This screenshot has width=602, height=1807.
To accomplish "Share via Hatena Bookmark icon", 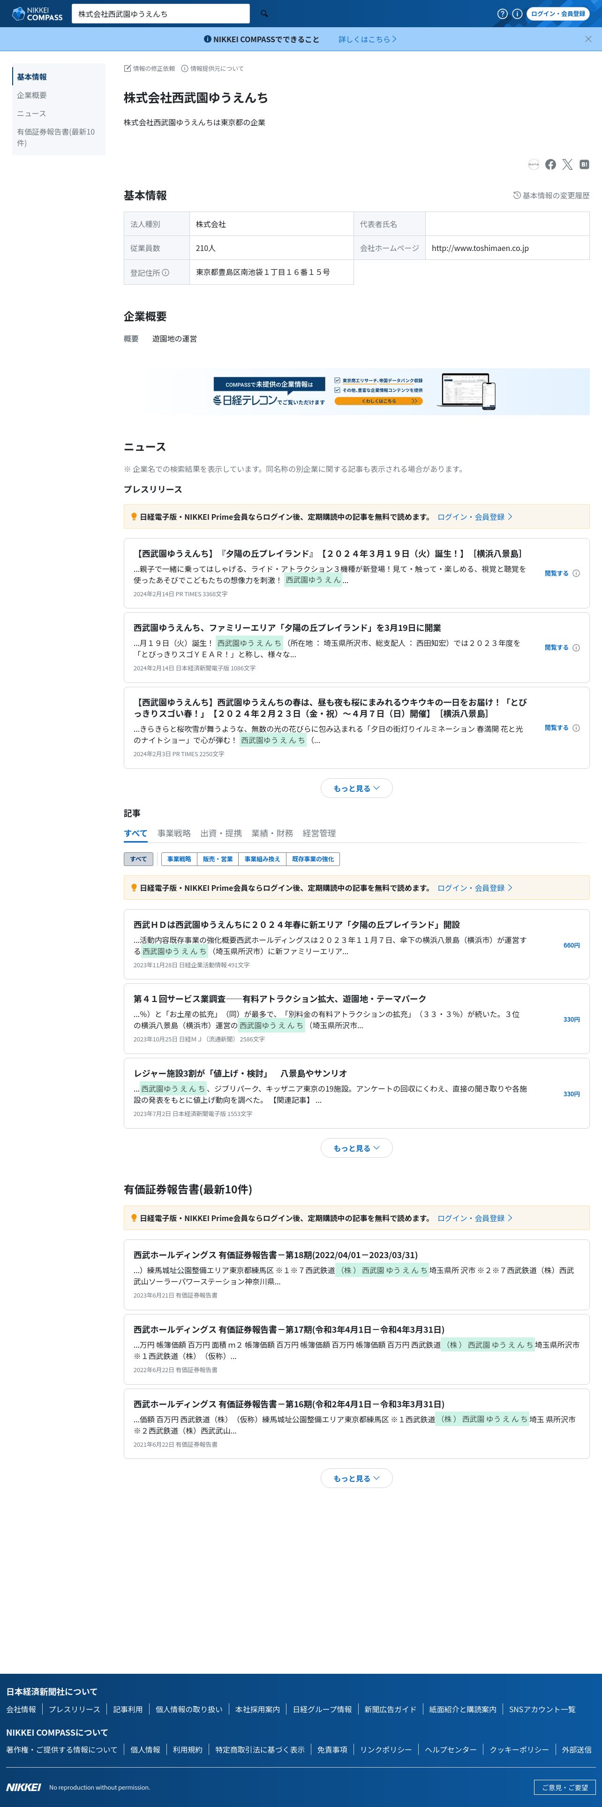I will [585, 164].
